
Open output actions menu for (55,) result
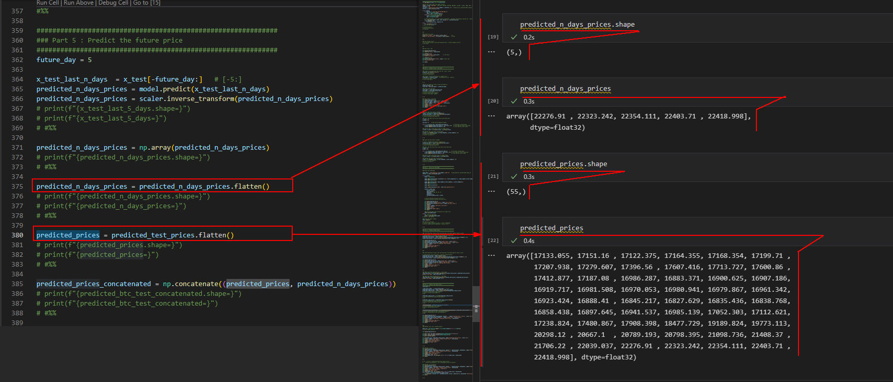(491, 192)
